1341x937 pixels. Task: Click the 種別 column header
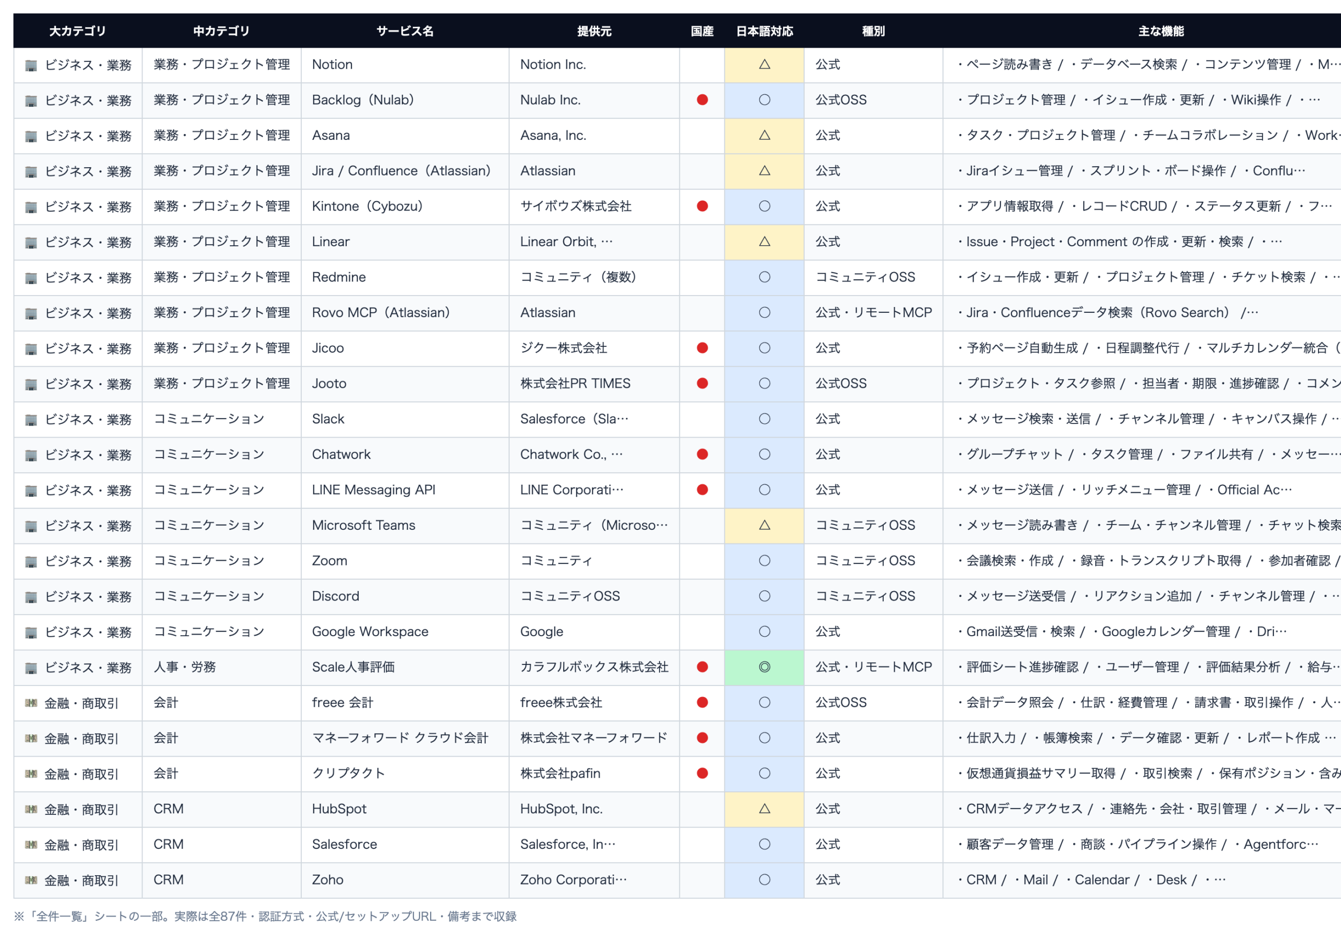873,31
